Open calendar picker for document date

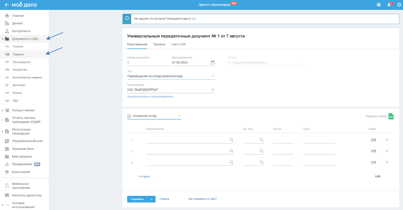coord(213,62)
